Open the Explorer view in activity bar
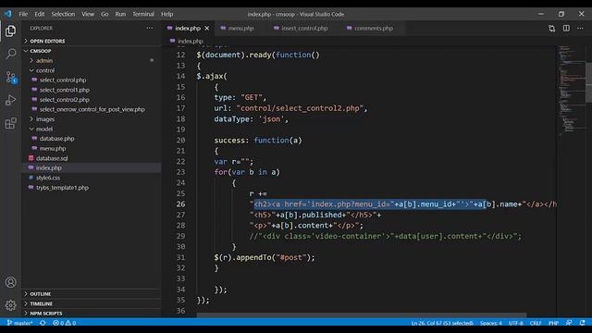592x333 pixels. [x=10, y=31]
